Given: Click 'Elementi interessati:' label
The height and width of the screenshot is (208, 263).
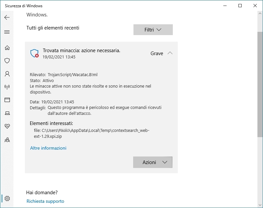Looking at the screenshot, I should tap(51, 123).
